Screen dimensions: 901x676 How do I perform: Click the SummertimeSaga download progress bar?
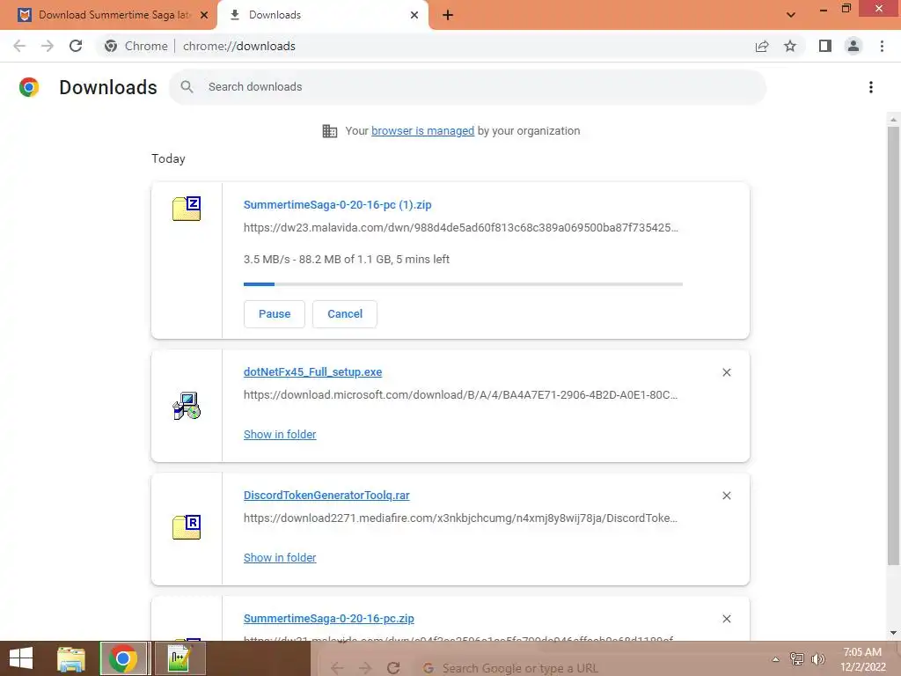pos(463,284)
